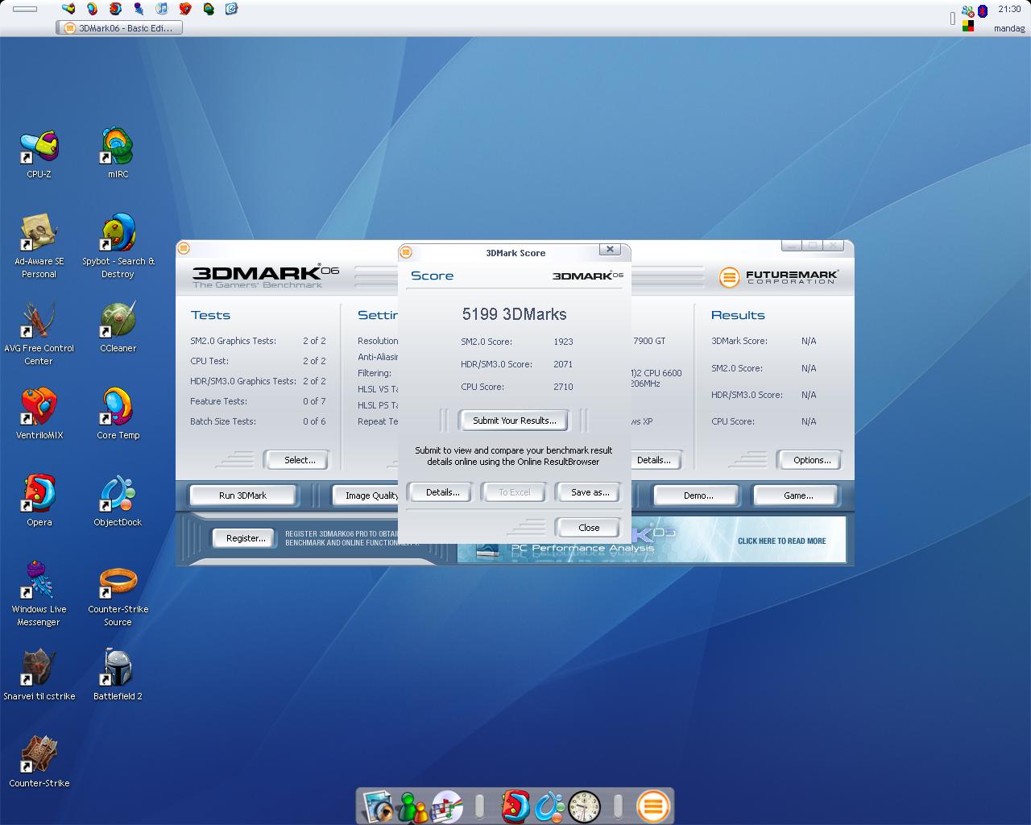Click Game... button in main window

(797, 495)
